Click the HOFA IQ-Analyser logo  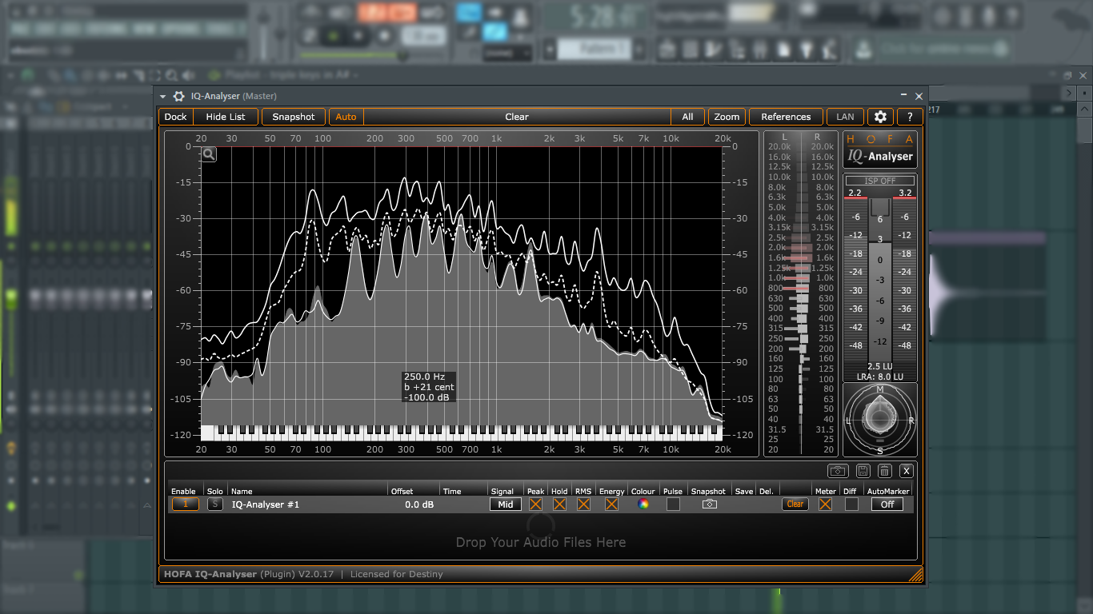pos(880,150)
